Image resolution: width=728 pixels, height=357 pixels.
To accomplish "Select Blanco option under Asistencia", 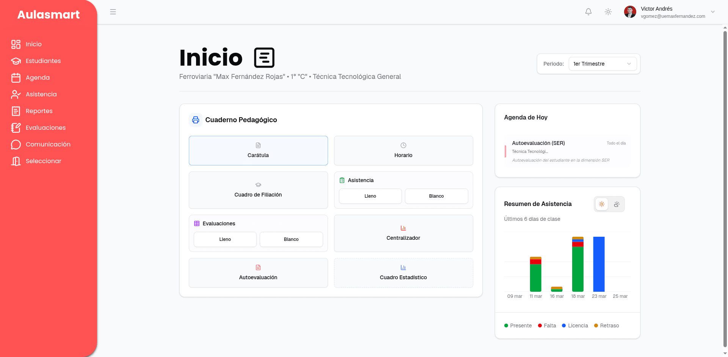I will [436, 196].
